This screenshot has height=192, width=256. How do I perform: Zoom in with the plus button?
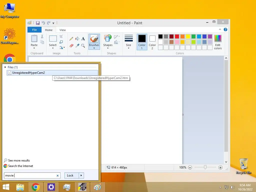(220, 167)
